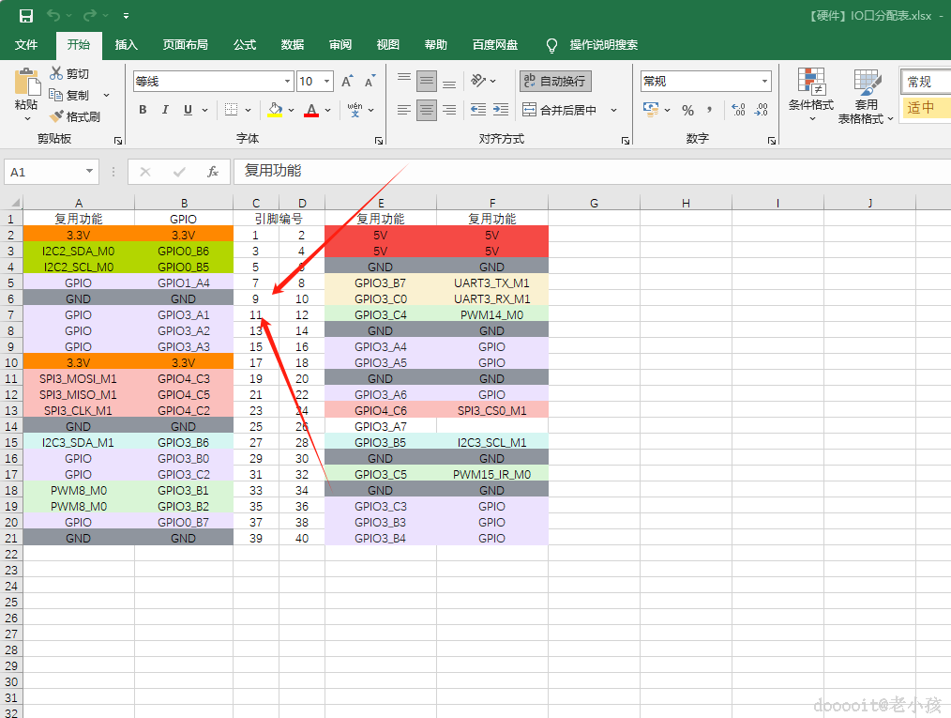Open the number format dropdown 常规
Image resolution: width=951 pixels, height=718 pixels.
(764, 82)
